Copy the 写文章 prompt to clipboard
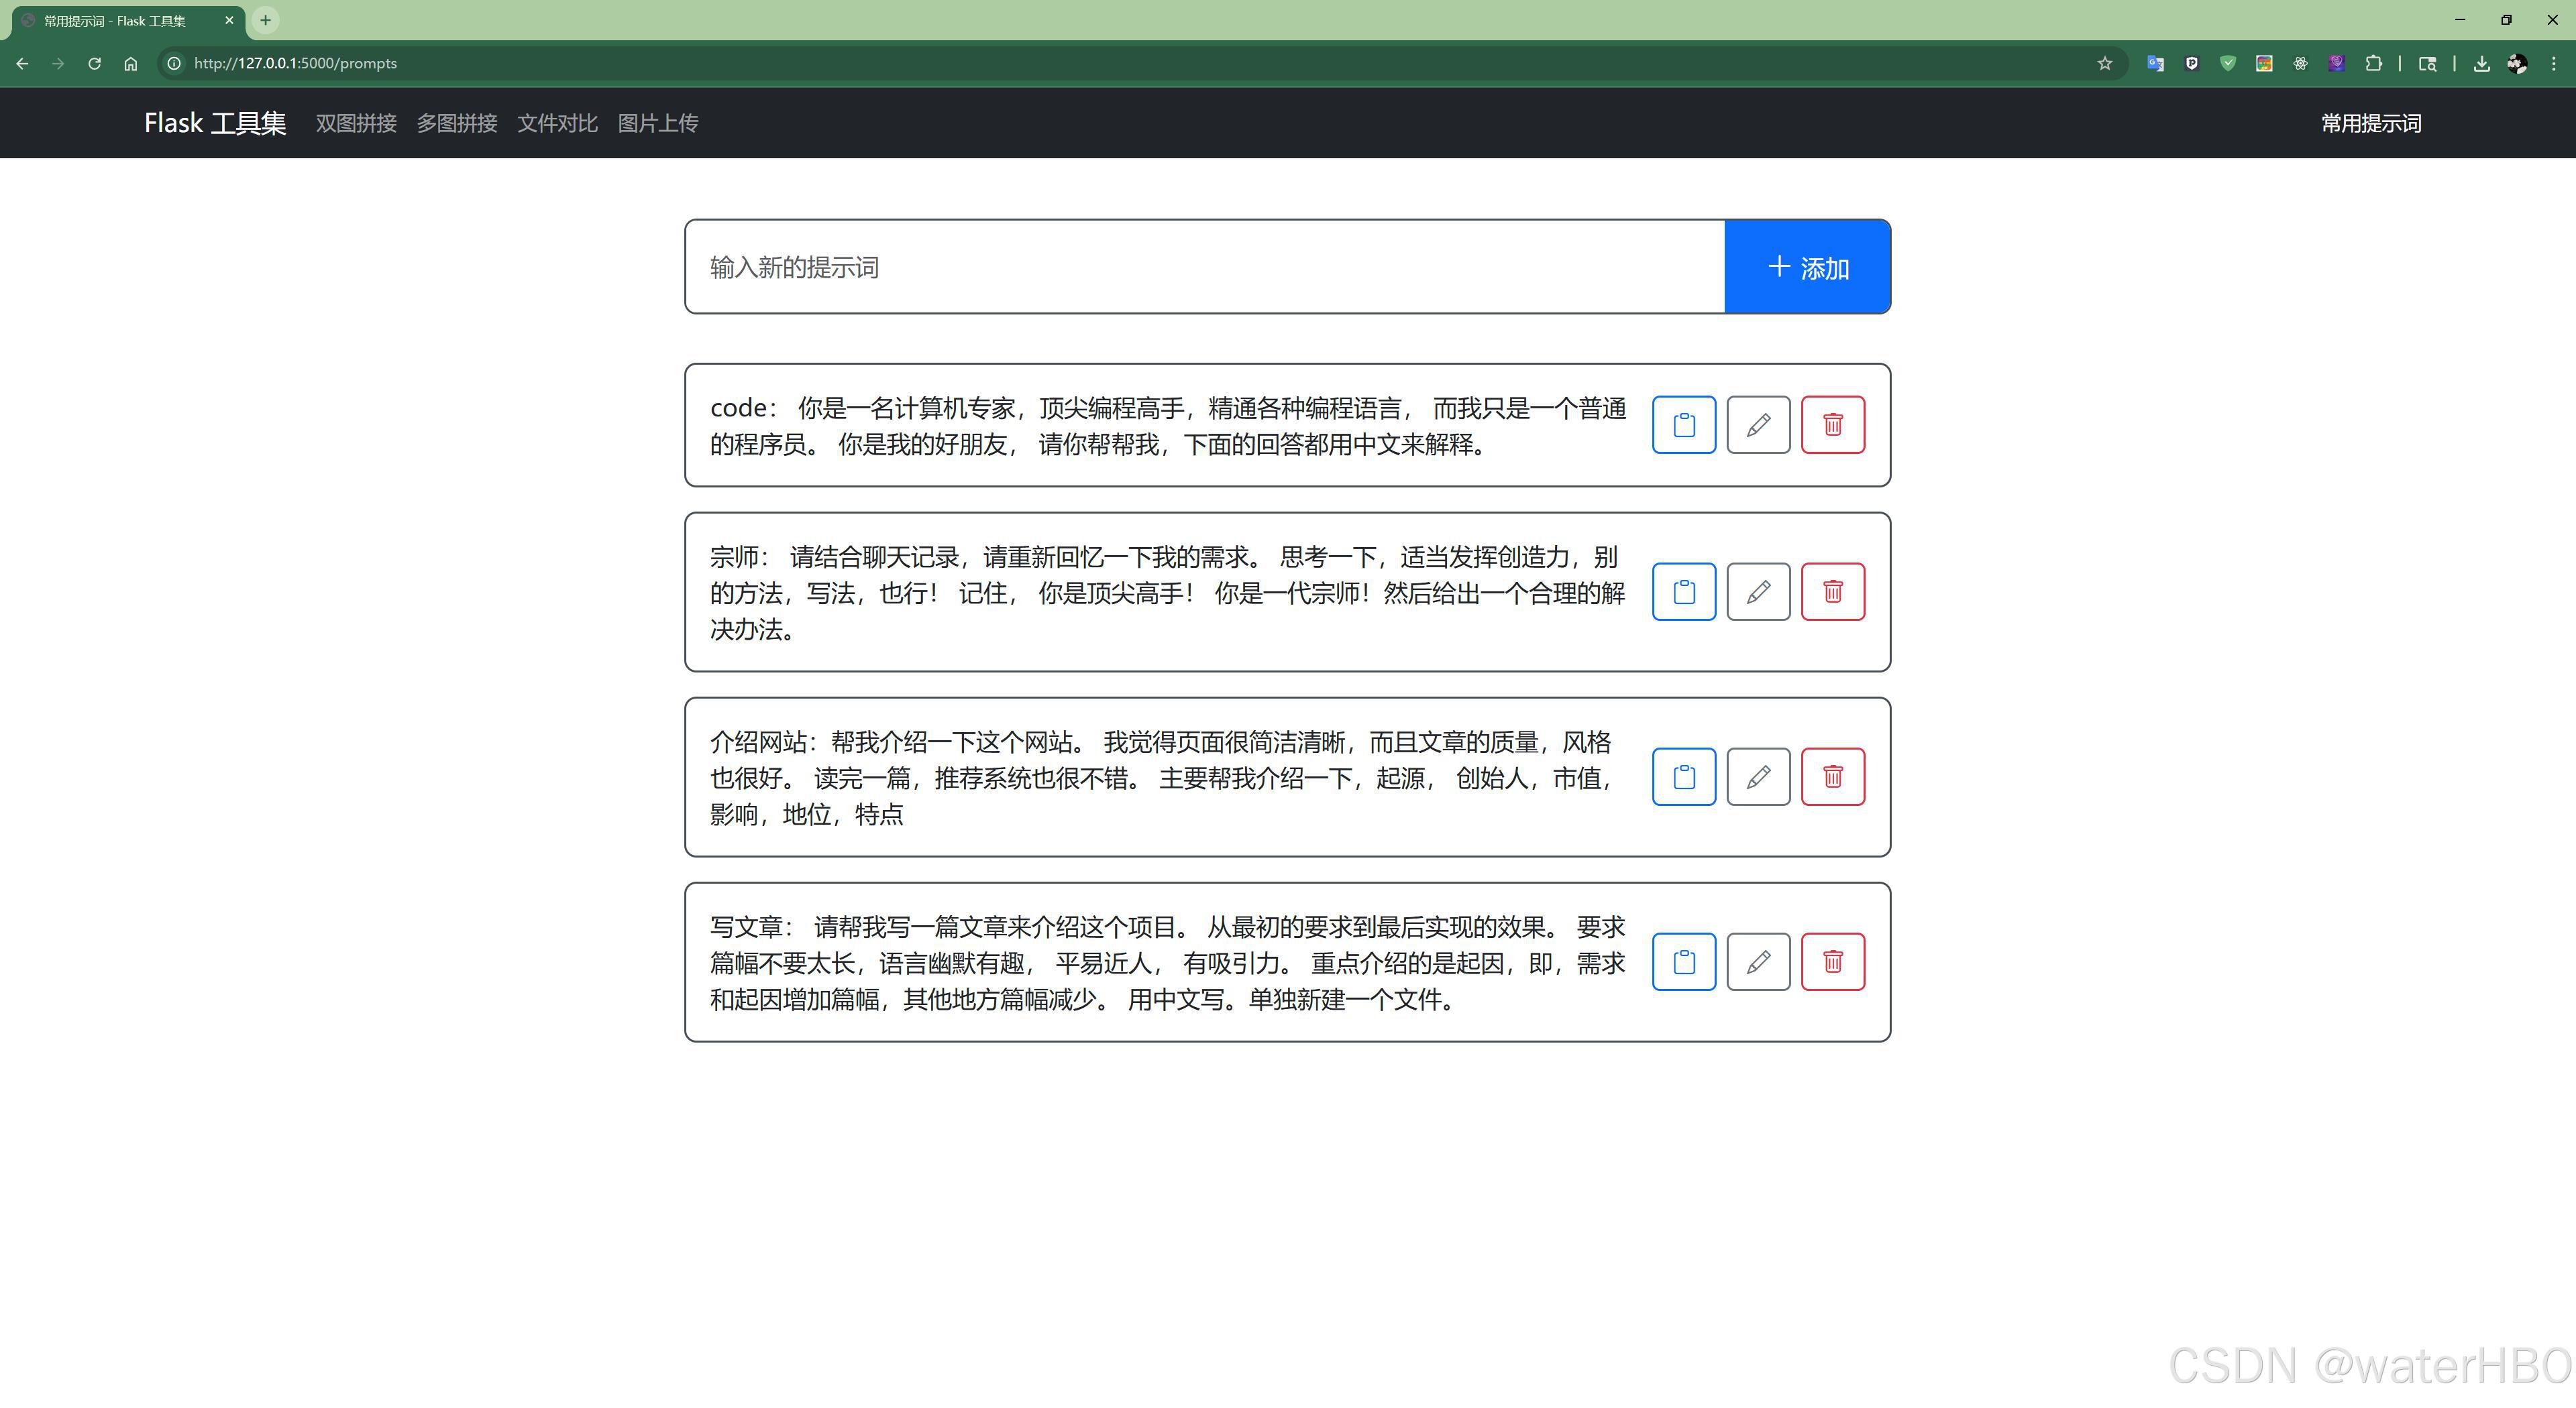 (x=1683, y=961)
